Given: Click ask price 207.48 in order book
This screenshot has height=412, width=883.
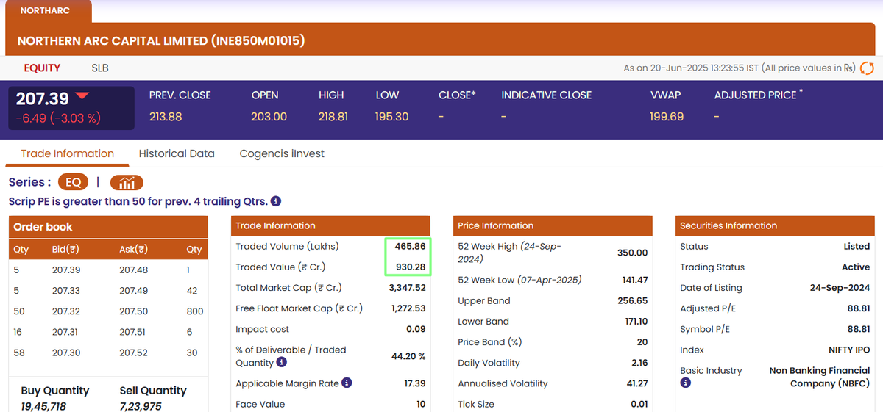Looking at the screenshot, I should tap(133, 270).
